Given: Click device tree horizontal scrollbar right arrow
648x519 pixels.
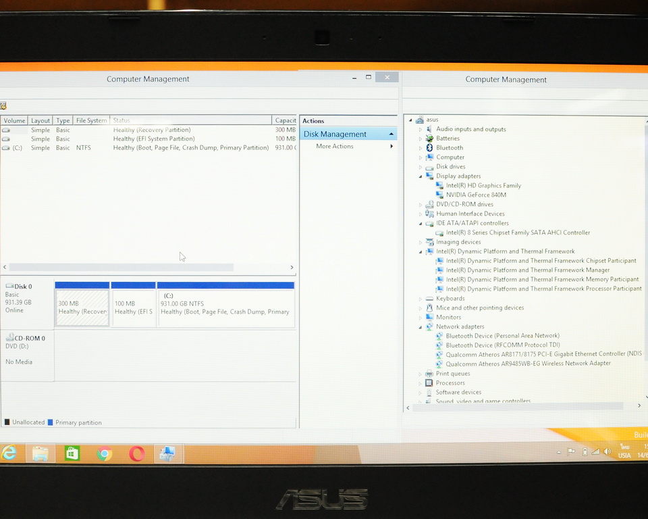Looking at the screenshot, I should tap(639, 406).
